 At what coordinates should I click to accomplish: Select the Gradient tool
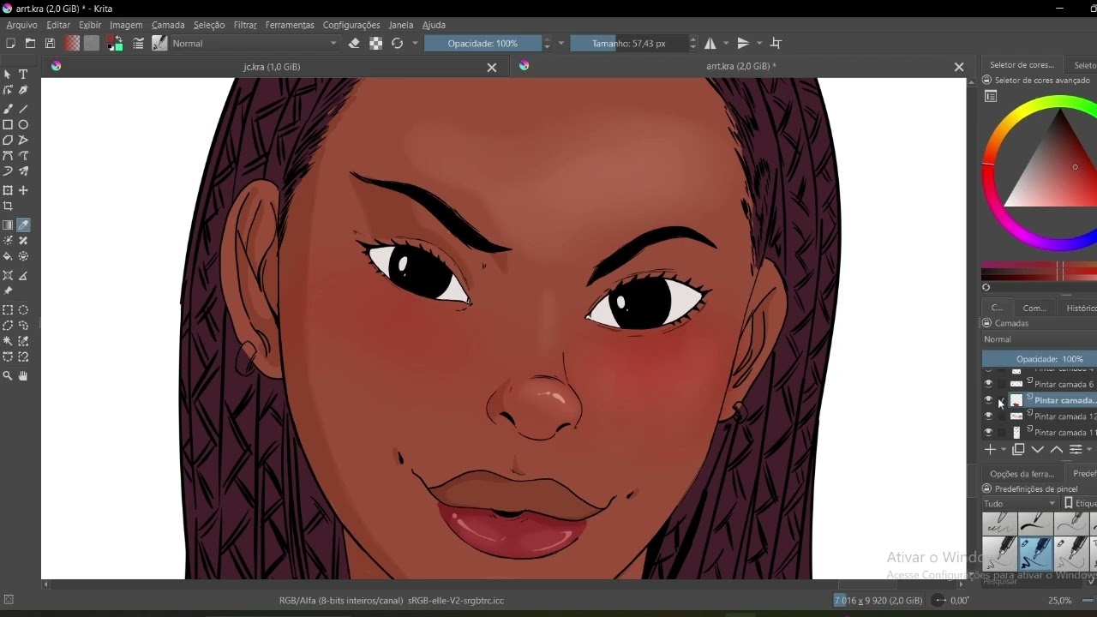pos(8,225)
